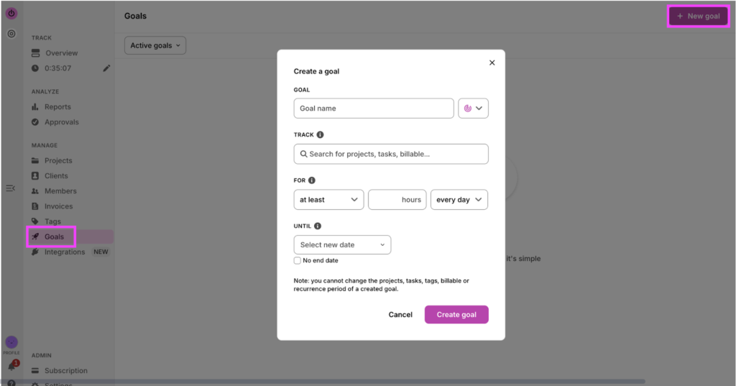Click the info icon next to UNTIL
This screenshot has width=736, height=386.
pos(318,226)
